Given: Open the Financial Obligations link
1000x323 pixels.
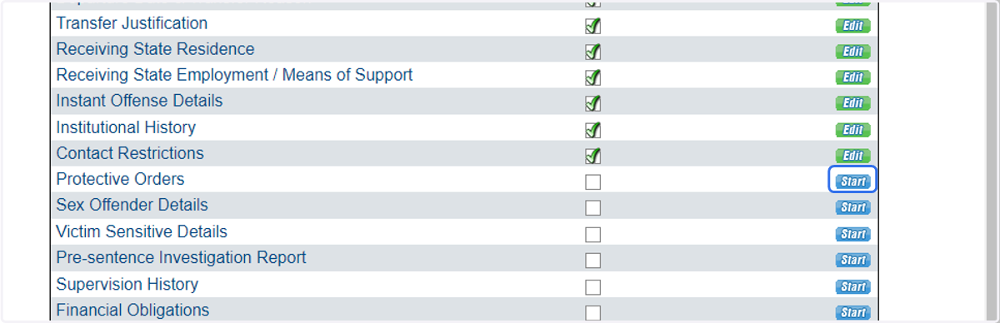Looking at the screenshot, I should click(132, 310).
